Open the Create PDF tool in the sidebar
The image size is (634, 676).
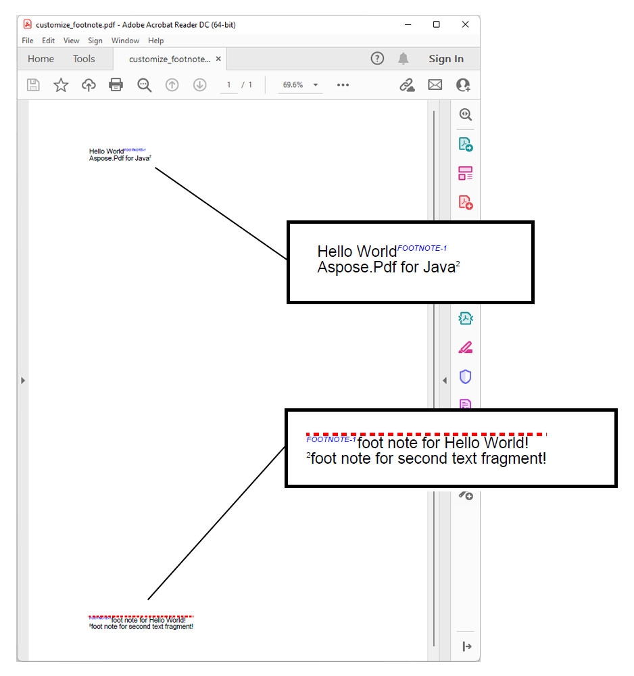[x=465, y=201]
